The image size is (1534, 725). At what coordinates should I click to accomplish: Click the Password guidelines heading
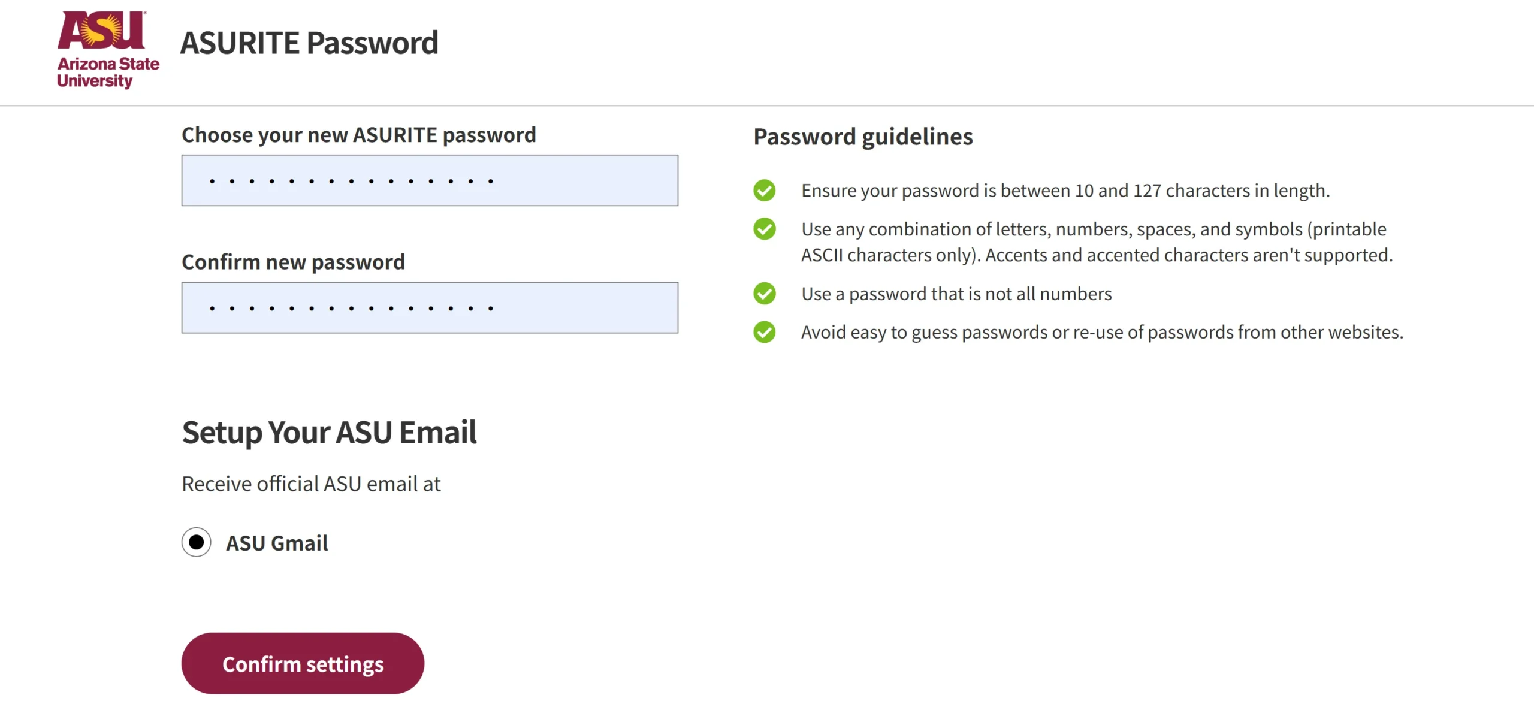tap(863, 137)
